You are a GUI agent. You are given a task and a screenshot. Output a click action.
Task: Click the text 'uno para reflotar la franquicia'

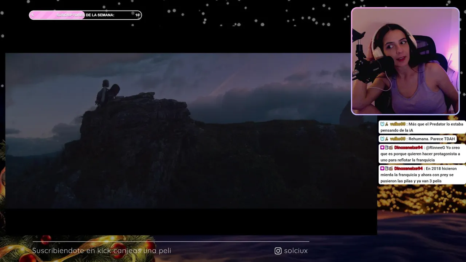click(408, 160)
